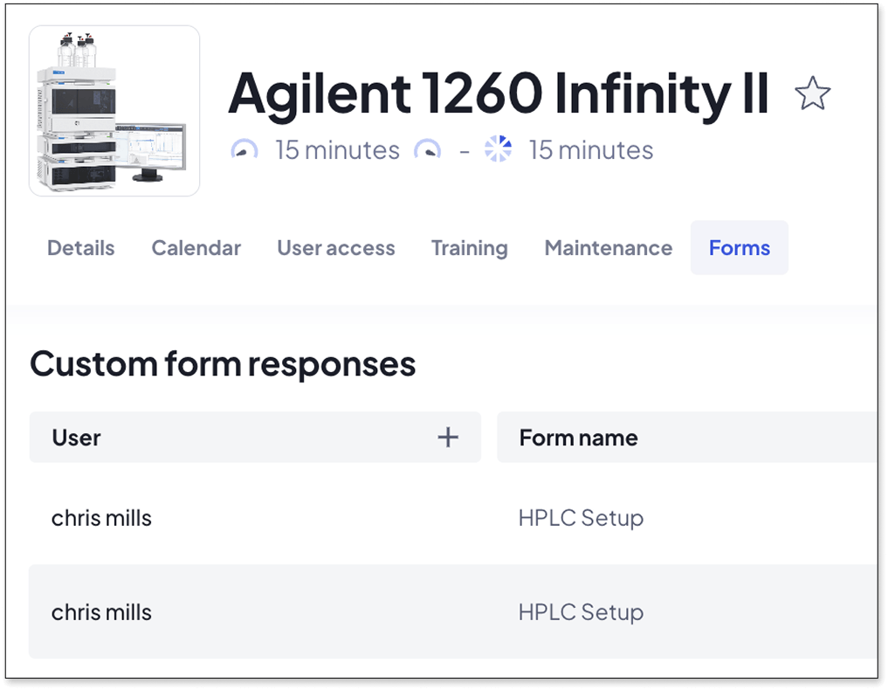
Task: Favorite the Agilent 1260 Infinity II star icon
Action: pyautogui.click(x=812, y=93)
